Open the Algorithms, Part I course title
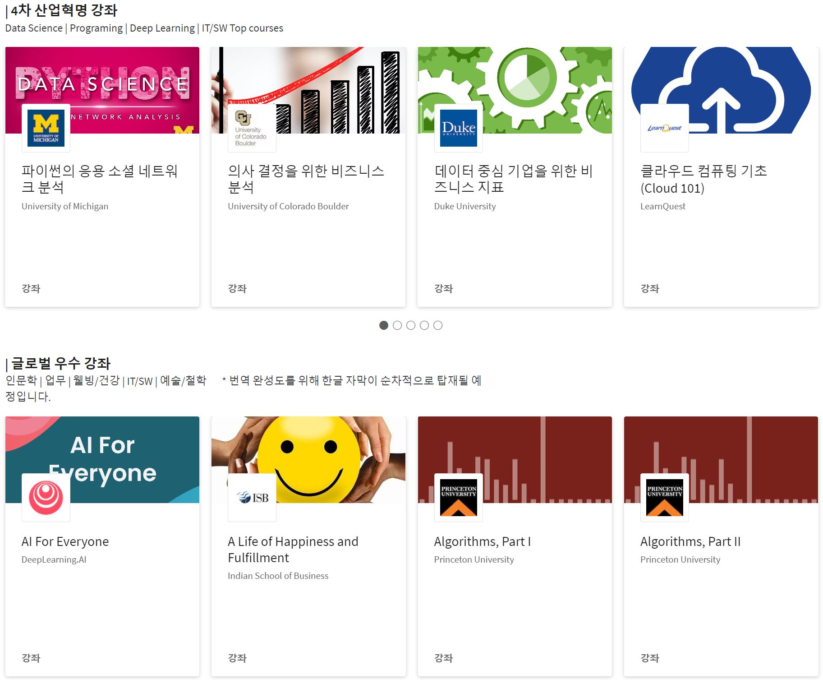Image resolution: width=823 pixels, height=684 pixels. pyautogui.click(x=483, y=541)
